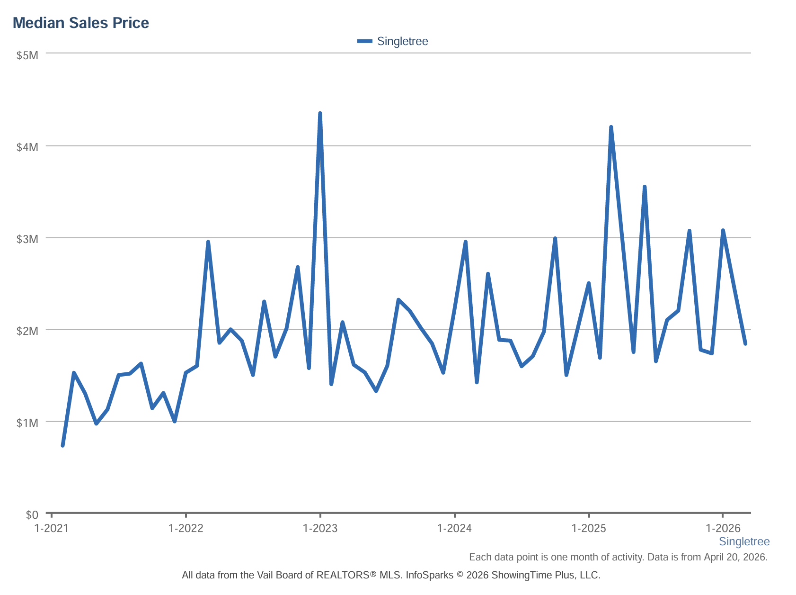Select the 1-2026 x-axis marker
The height and width of the screenshot is (595, 796).
coord(723,528)
